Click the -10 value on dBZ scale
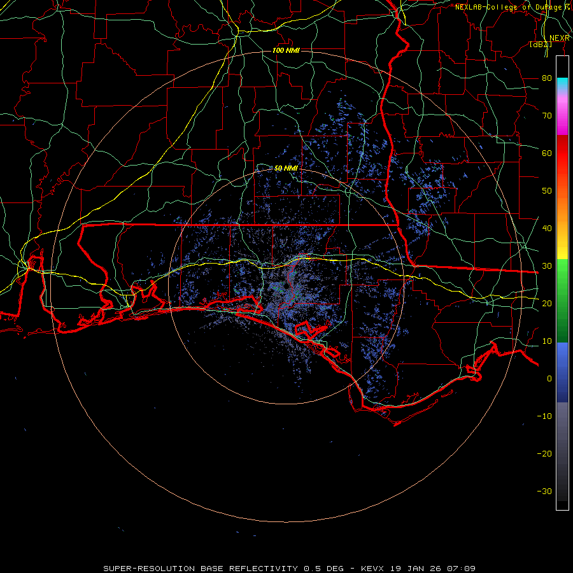The image size is (573, 573). [x=544, y=416]
